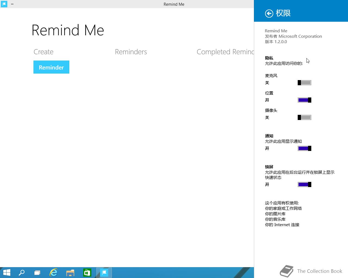Open the title bar ellipsis menu
Viewport: 348px width, 278px height.
[x=12, y=4]
